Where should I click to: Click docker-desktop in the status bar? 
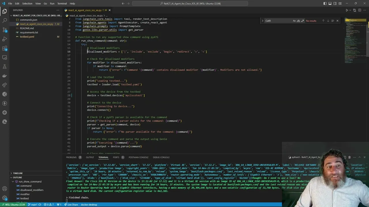[89, 205]
